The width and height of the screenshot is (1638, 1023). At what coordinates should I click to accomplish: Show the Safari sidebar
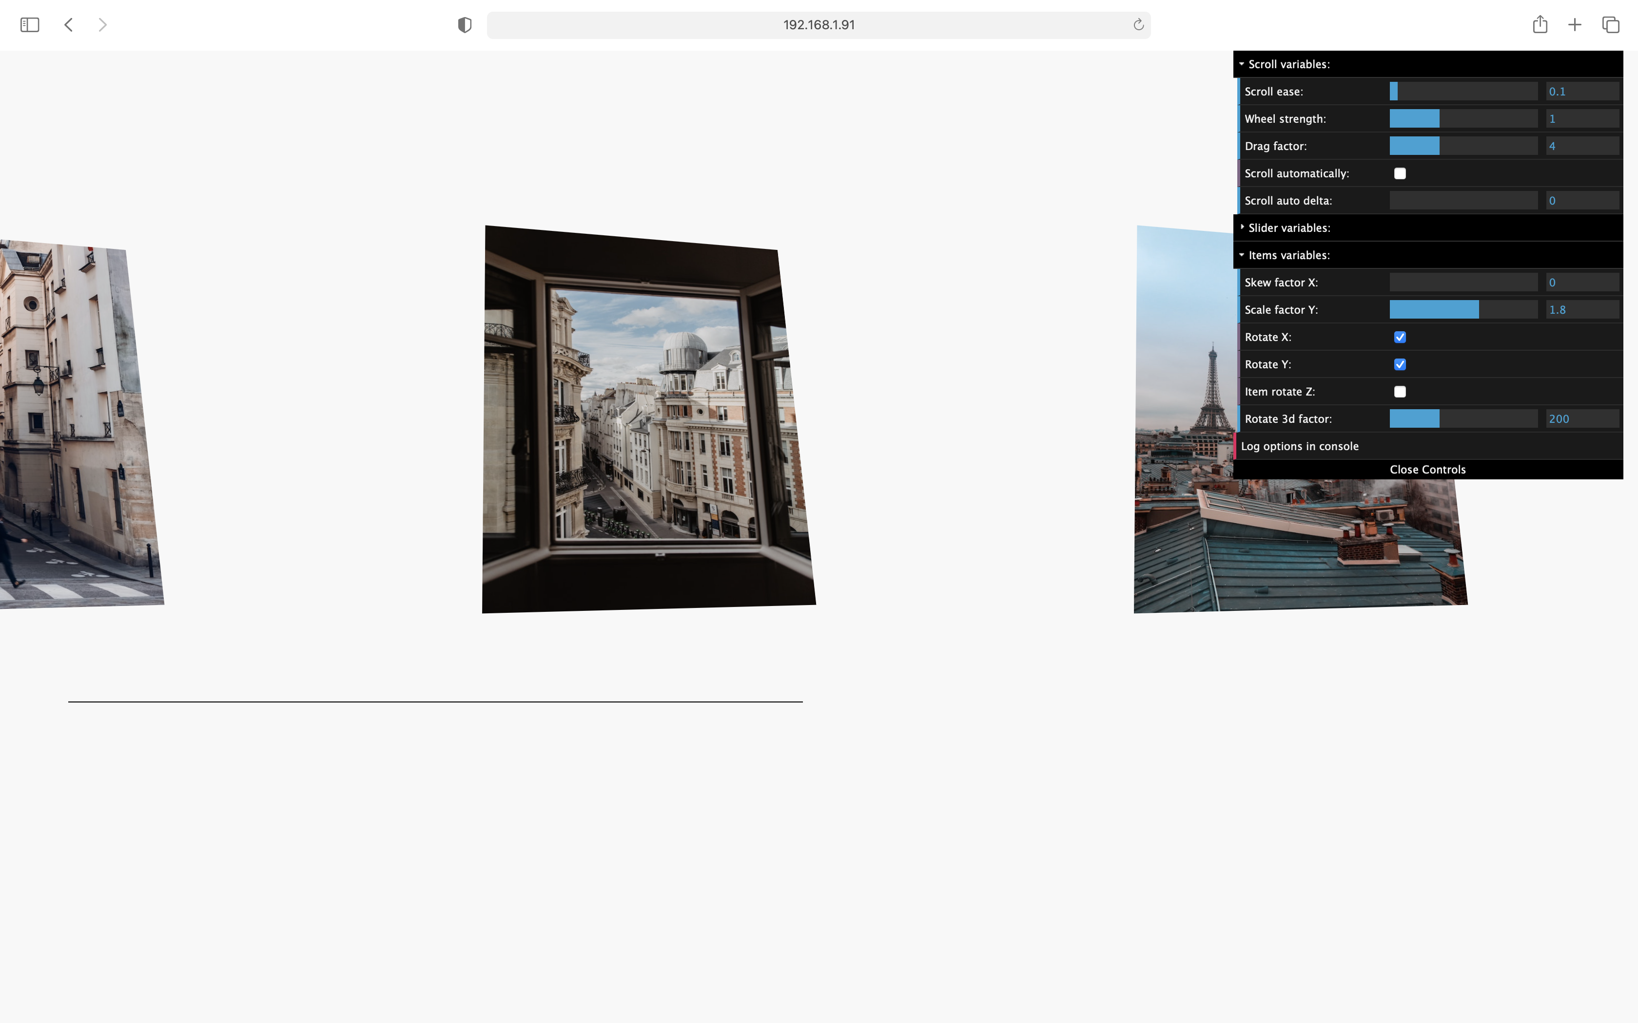[30, 25]
